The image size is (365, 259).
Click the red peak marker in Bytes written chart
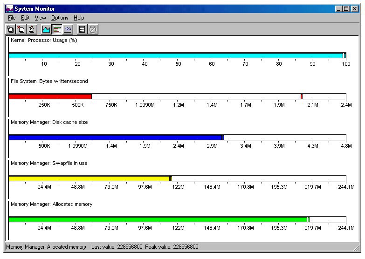click(x=302, y=96)
